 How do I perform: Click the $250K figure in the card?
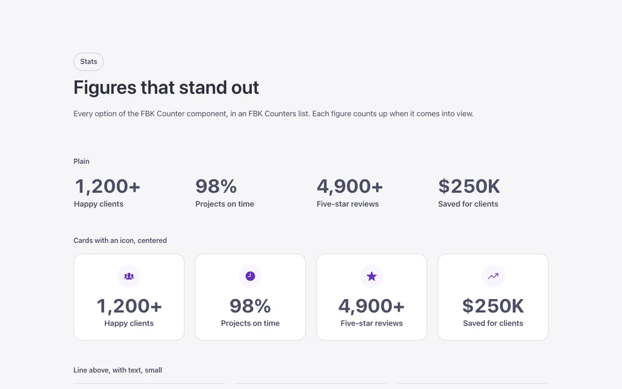[x=493, y=306]
